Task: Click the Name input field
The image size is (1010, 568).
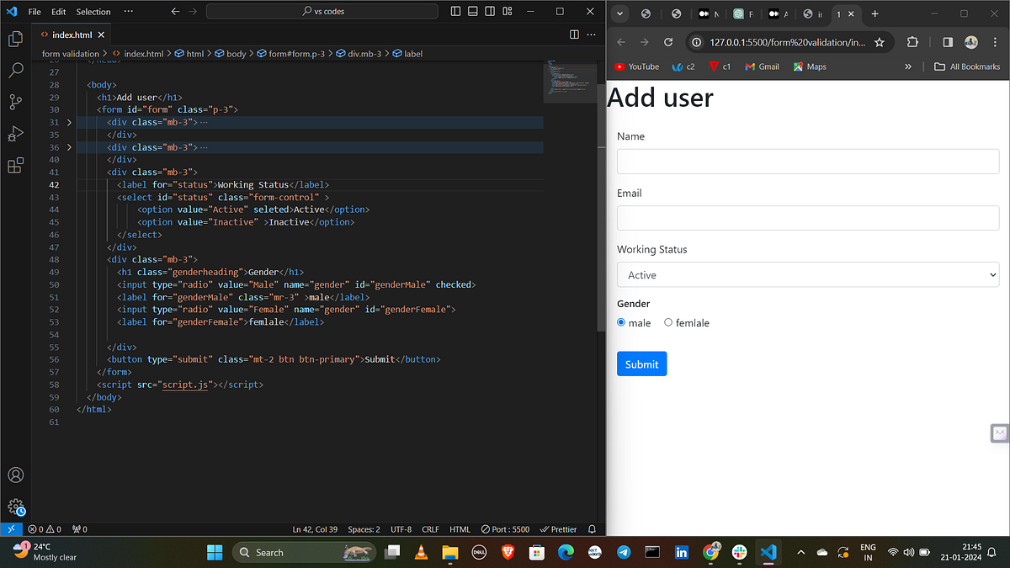Action: point(807,162)
